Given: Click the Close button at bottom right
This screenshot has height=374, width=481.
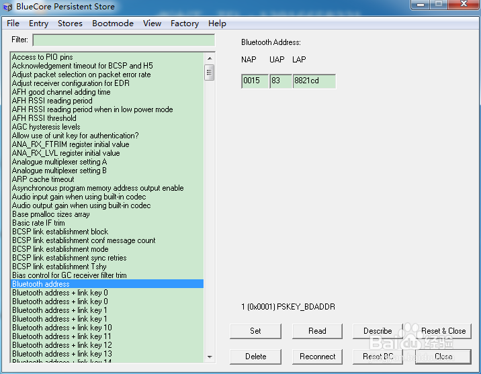Looking at the screenshot, I should pos(443,357).
